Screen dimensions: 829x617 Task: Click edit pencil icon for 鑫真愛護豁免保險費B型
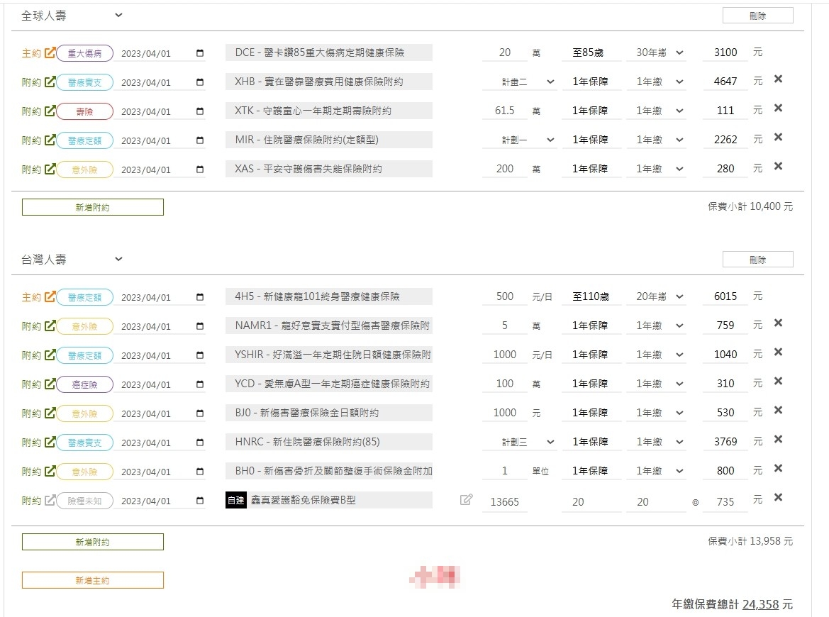coord(466,500)
